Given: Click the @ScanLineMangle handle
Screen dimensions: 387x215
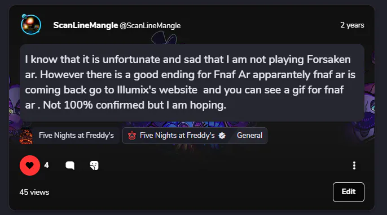Looking at the screenshot, I should 150,26.
